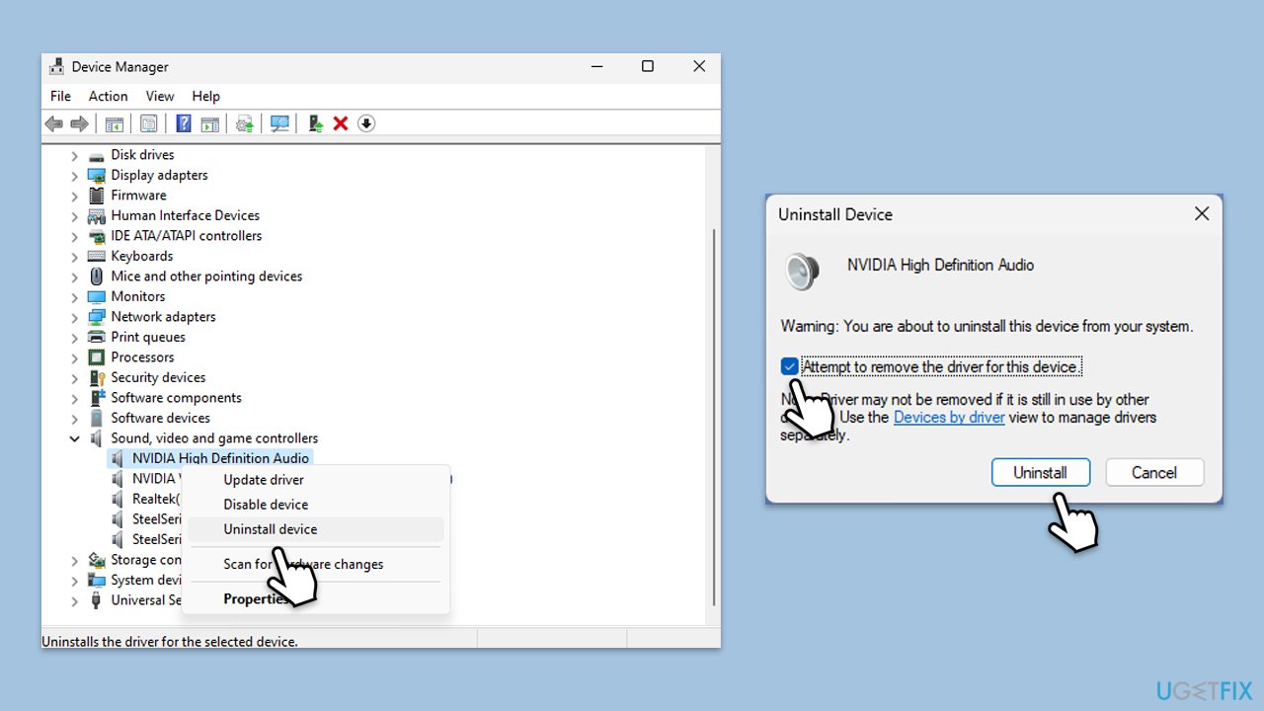Click the Security devices icon
This screenshot has width=1264, height=711.
(97, 377)
